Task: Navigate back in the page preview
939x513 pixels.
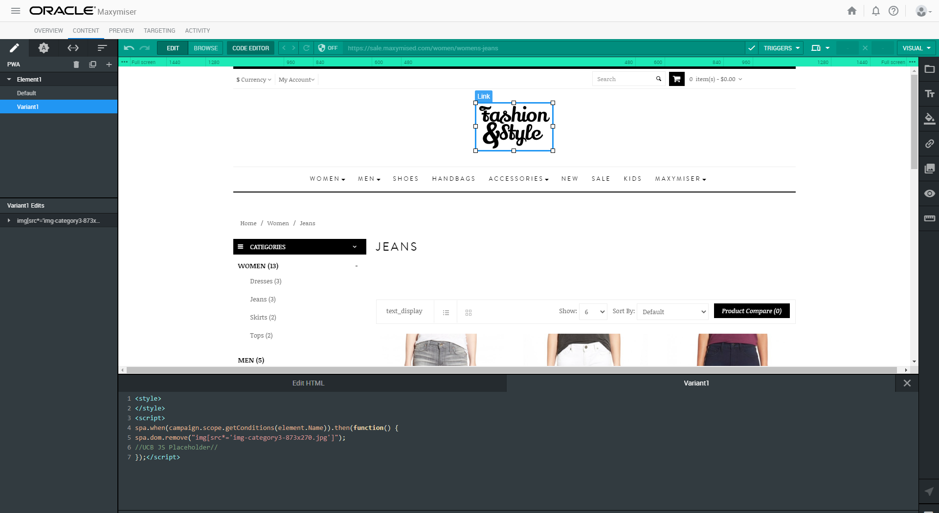Action: pyautogui.click(x=284, y=48)
